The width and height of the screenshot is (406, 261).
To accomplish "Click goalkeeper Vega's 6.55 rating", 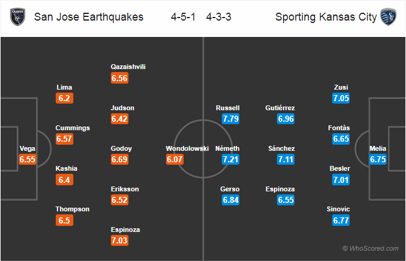I will pyautogui.click(x=27, y=159).
